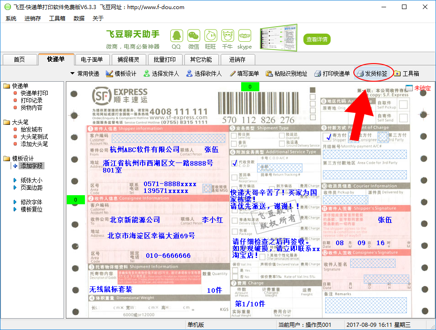Toggle the 代收货款 C.O.D checkmark
The width and height of the screenshot is (436, 330).
(x=235, y=163)
